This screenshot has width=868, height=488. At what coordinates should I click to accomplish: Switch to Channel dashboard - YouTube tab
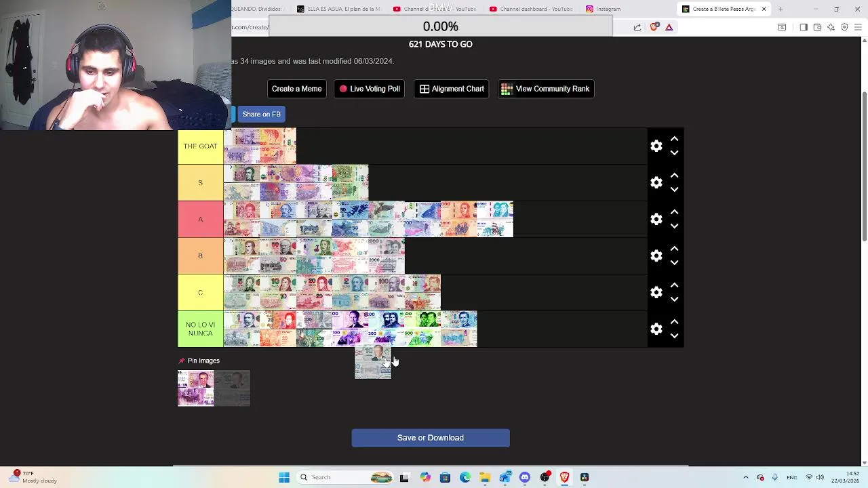point(531,9)
